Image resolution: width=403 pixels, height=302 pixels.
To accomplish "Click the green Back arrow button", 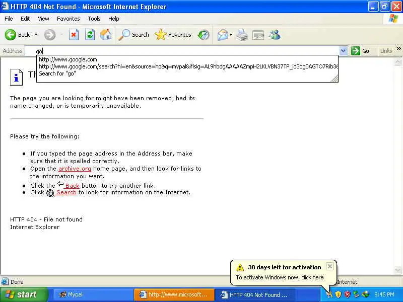I will 11,35.
